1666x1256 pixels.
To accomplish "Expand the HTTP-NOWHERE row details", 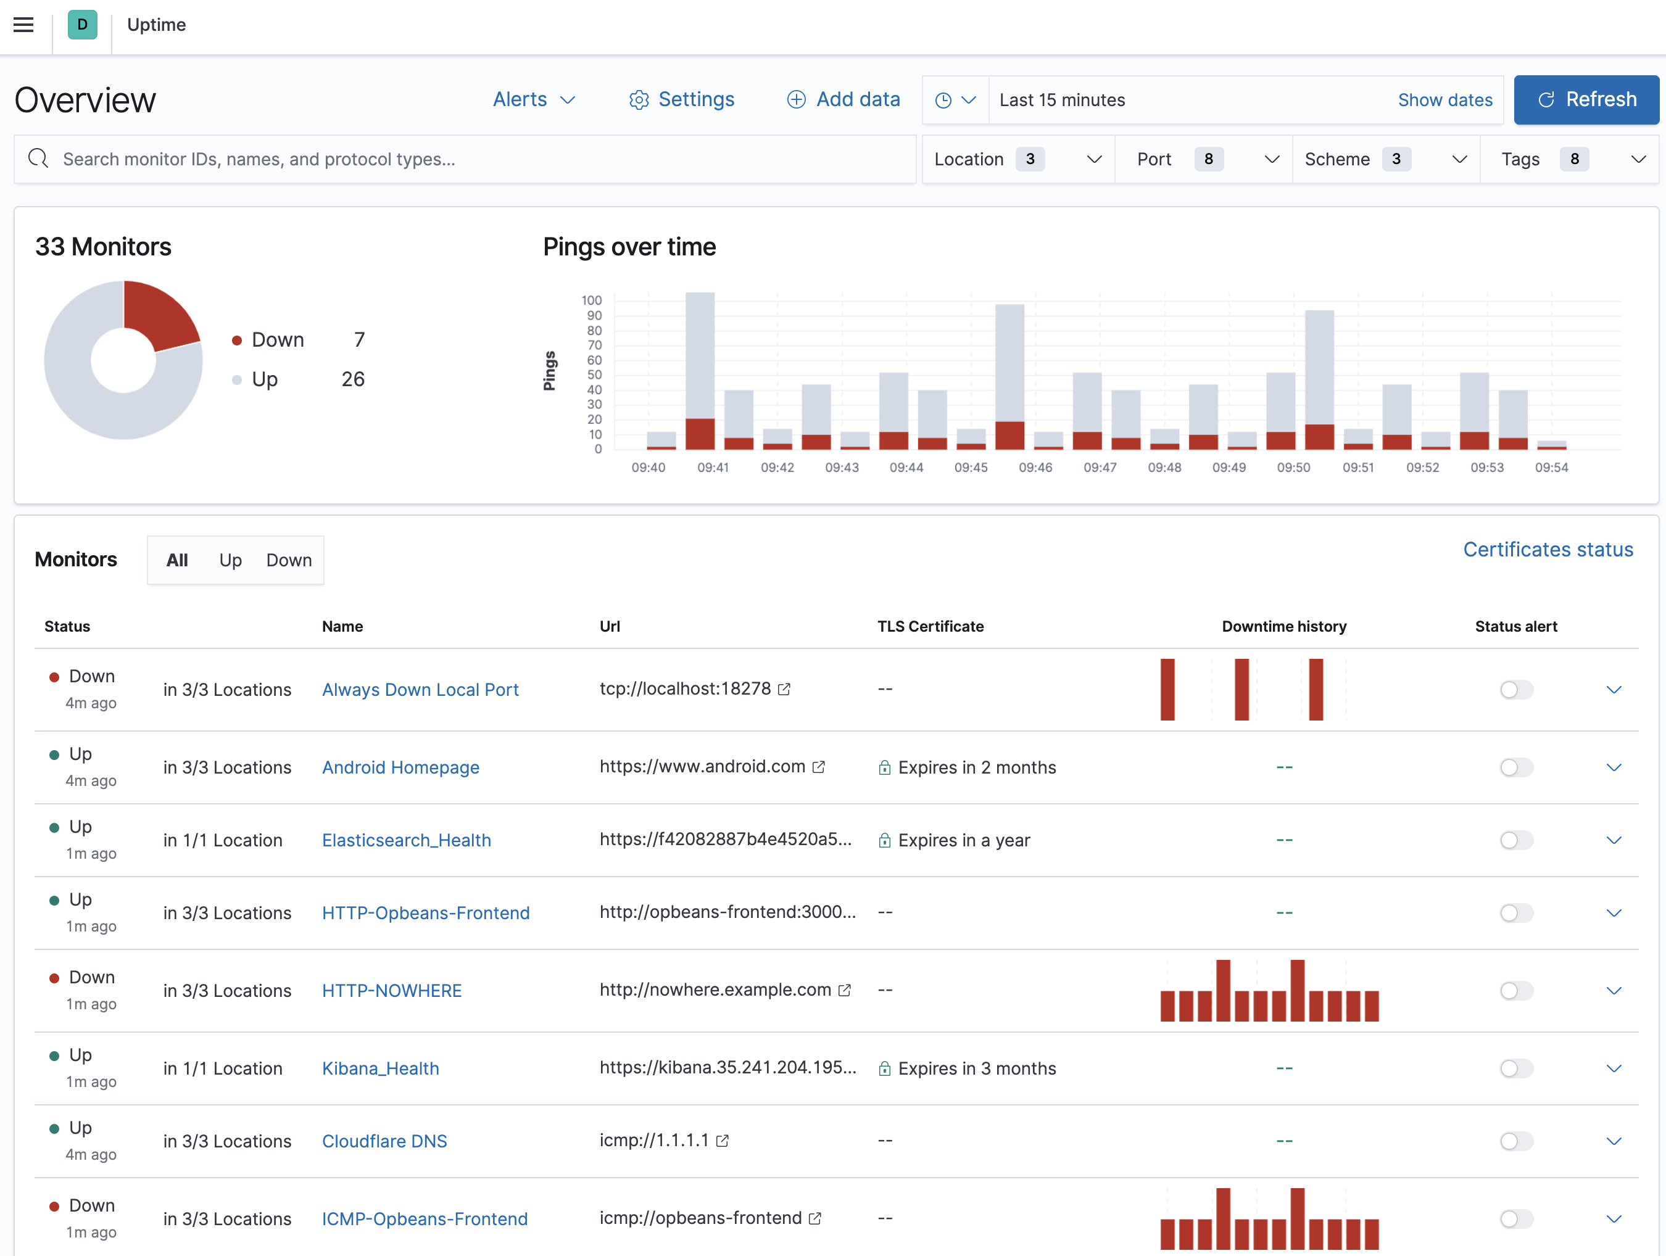I will [1614, 991].
